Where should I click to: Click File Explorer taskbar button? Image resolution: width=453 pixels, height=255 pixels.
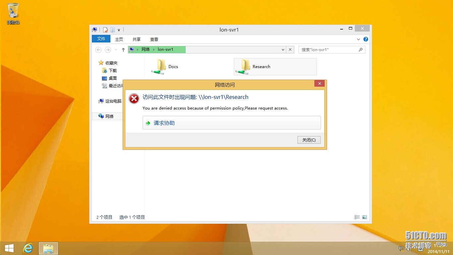click(48, 248)
